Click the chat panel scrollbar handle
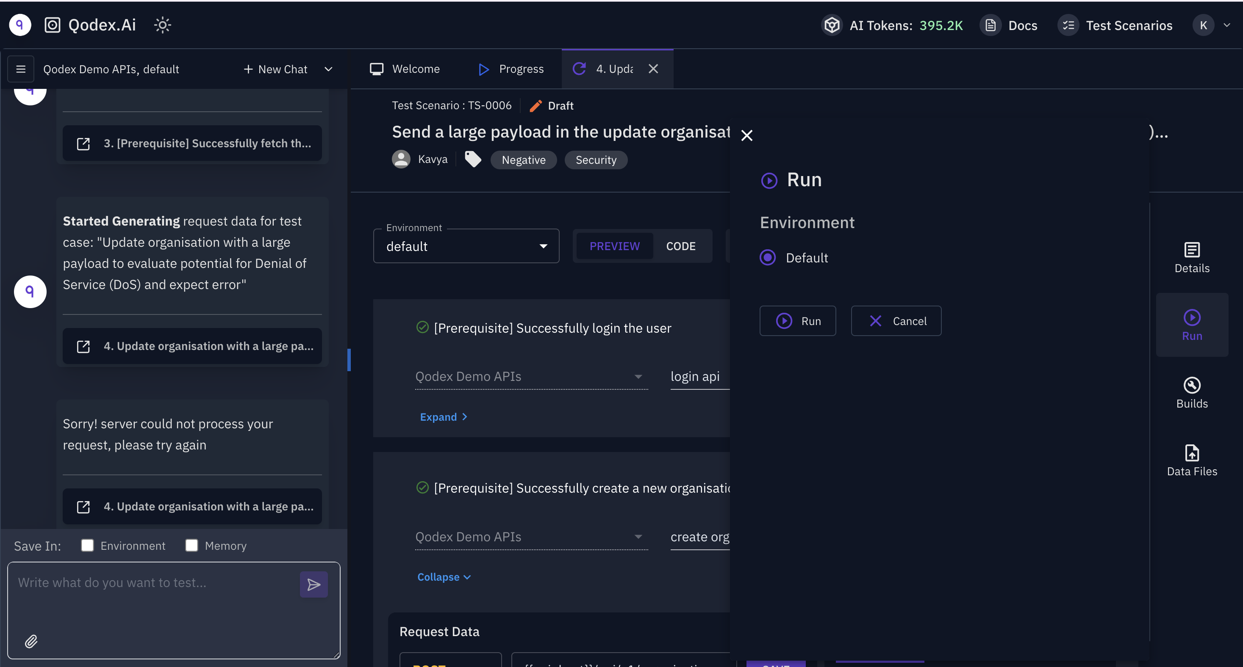This screenshot has width=1243, height=667. (349, 359)
